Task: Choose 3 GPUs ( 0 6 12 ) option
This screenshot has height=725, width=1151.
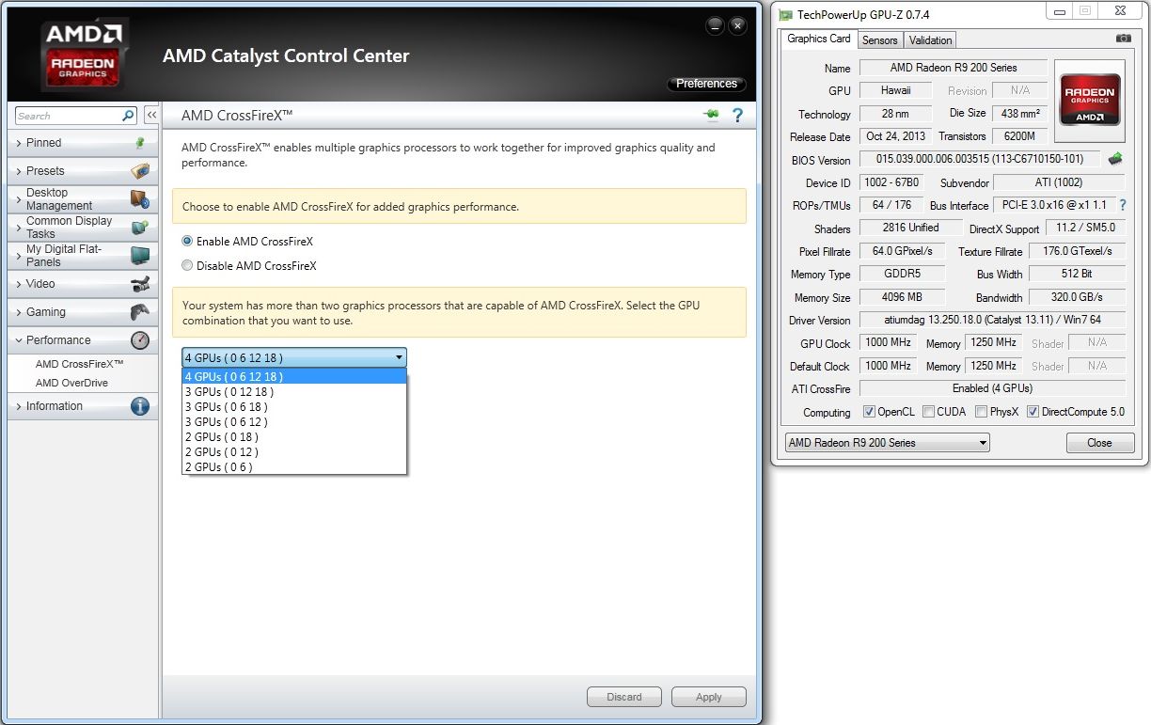Action: 294,421
